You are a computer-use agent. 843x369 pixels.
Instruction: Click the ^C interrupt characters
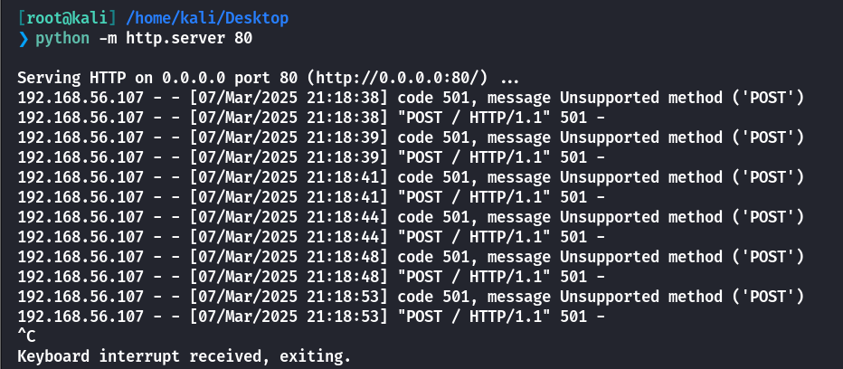click(x=26, y=336)
